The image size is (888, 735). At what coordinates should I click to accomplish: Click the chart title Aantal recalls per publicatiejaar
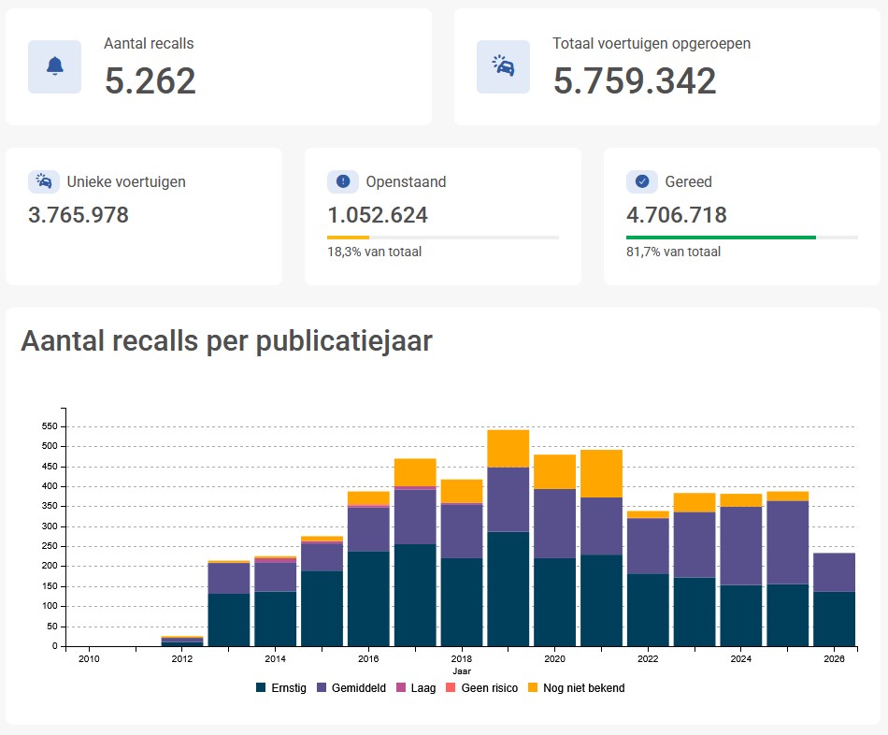pos(226,341)
